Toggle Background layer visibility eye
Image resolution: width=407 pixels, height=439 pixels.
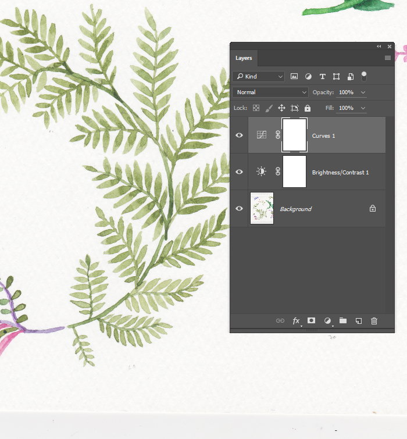(x=239, y=209)
